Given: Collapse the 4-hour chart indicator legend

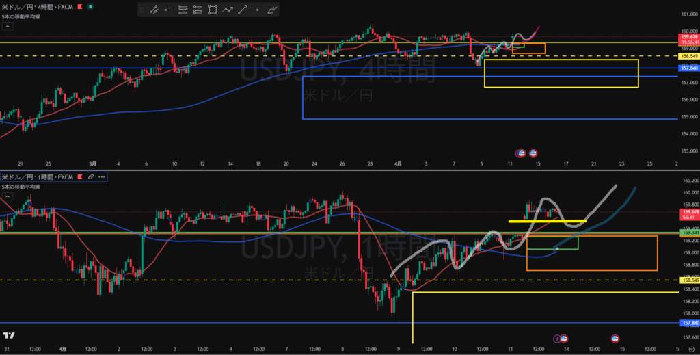Looking at the screenshot, I should click(8, 26).
